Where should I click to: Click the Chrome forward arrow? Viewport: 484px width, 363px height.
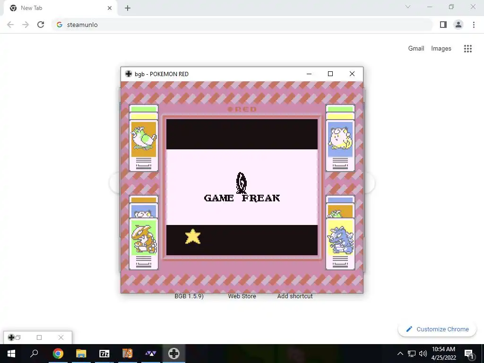coord(26,25)
